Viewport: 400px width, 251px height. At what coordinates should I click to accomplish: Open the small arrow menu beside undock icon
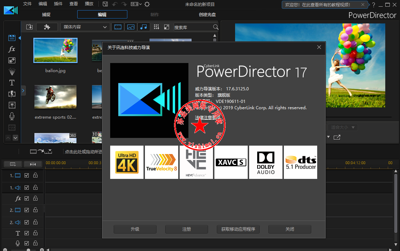coord(328,137)
